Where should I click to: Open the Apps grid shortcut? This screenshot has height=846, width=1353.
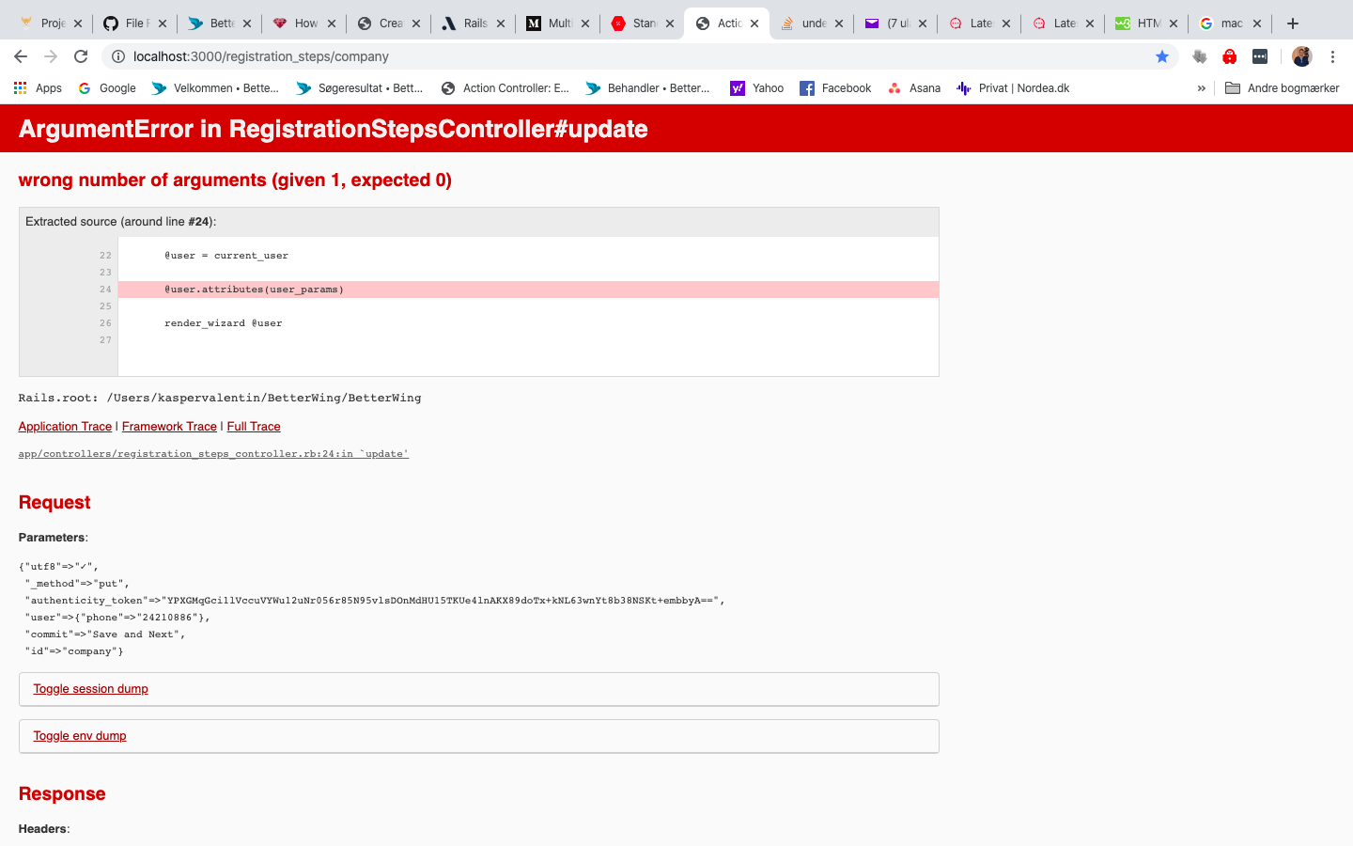tap(38, 88)
